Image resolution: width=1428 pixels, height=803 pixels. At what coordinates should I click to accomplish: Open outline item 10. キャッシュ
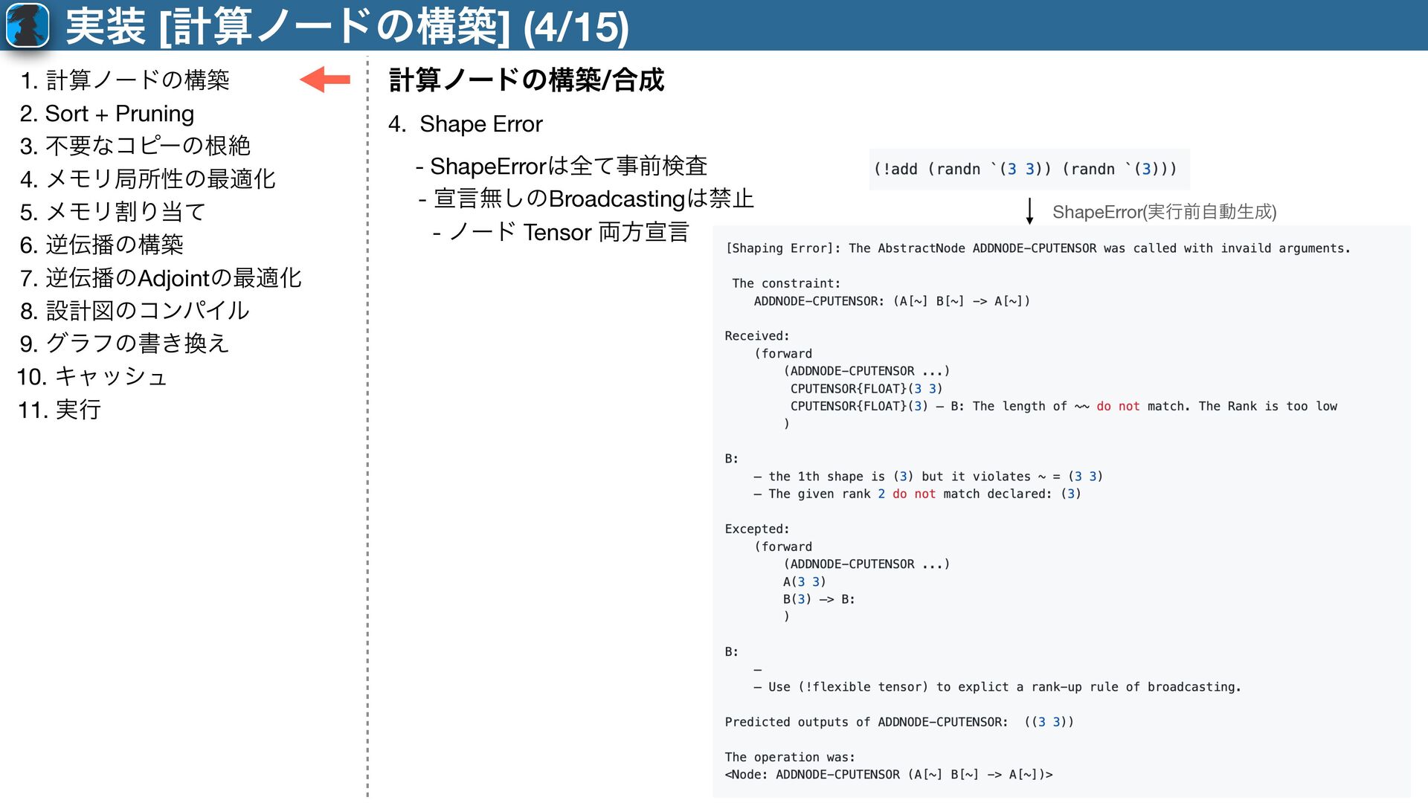[x=92, y=377]
